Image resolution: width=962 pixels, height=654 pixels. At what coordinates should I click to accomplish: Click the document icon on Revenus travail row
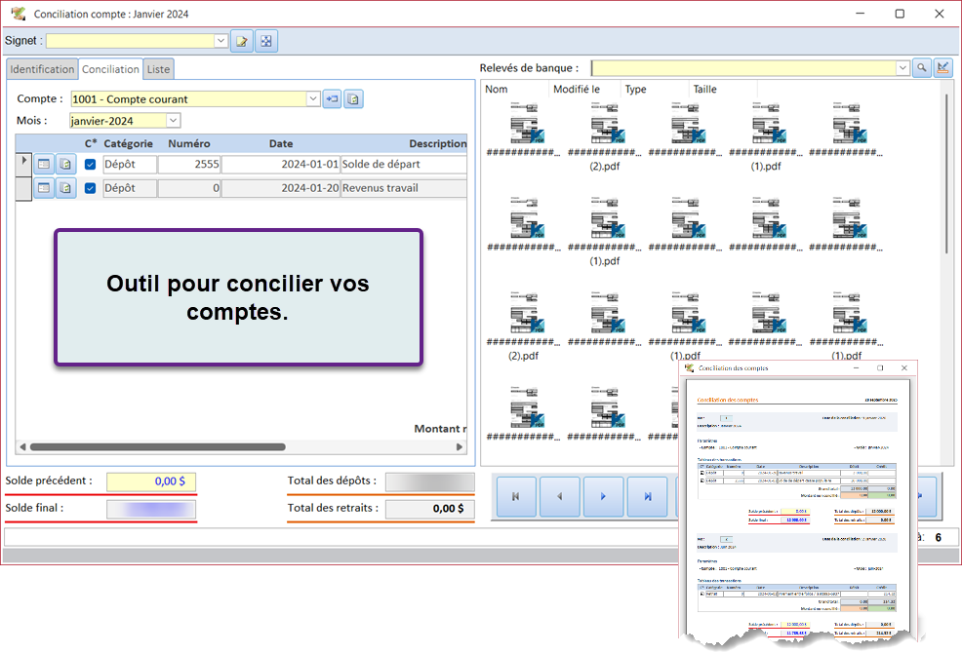click(65, 188)
